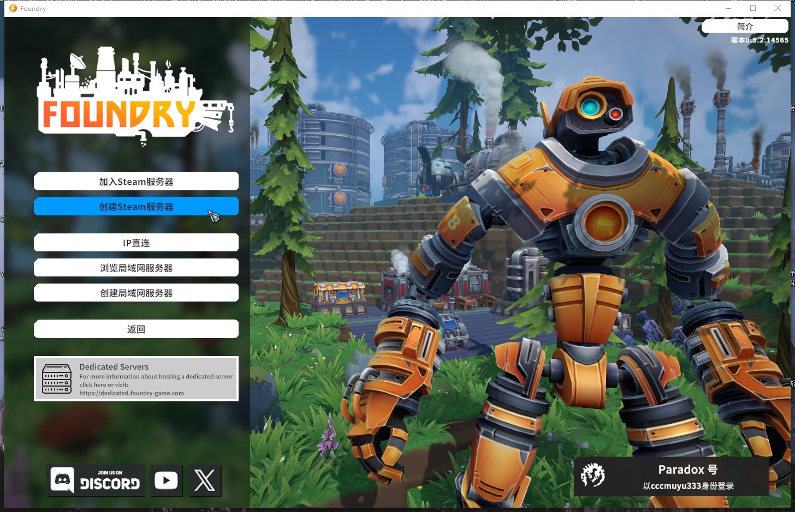Go back with the 返回 button
The image size is (795, 512).
[136, 329]
